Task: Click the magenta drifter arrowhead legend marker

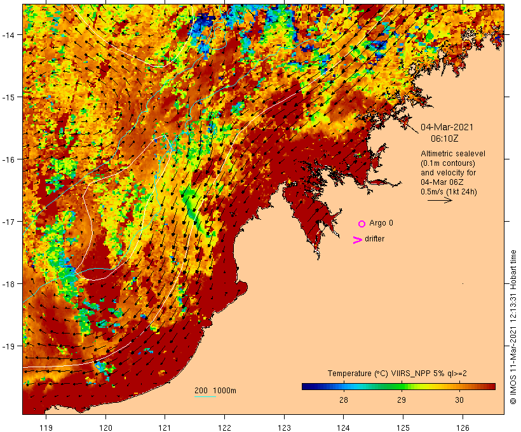Action: click(x=358, y=240)
